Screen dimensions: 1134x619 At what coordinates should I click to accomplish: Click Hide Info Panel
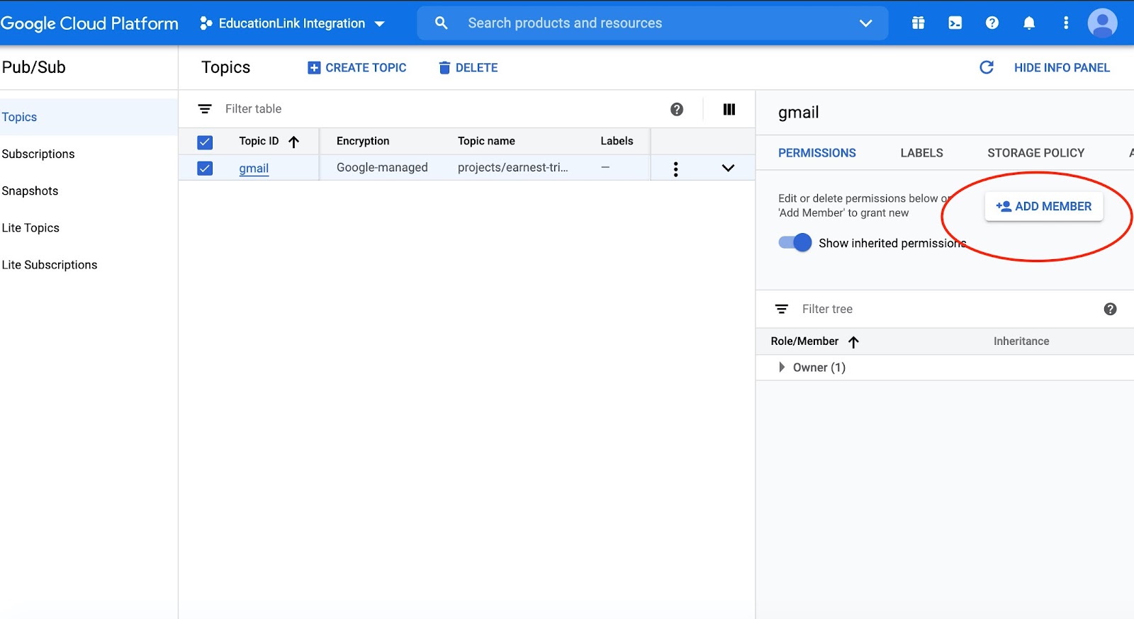1062,67
